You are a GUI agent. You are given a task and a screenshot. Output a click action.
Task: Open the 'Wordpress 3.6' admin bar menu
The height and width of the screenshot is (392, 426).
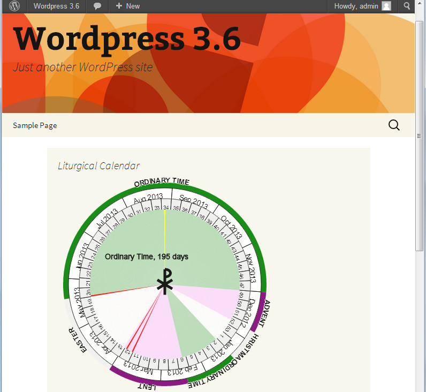point(56,6)
